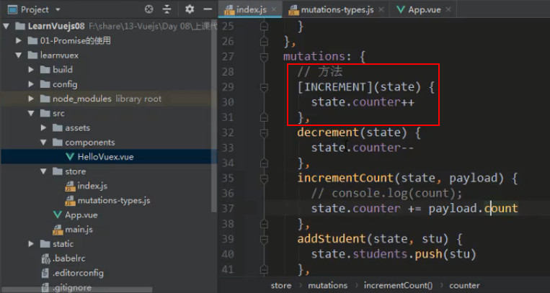This screenshot has width=550, height=293.
Task: Select the .babelrc file
Action: click(x=68, y=258)
